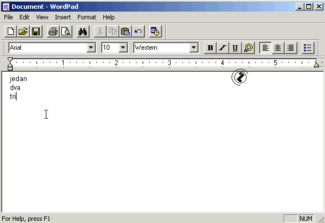This screenshot has height=223, width=325.
Task: Expand the font size 10 dropdown
Action: [123, 47]
